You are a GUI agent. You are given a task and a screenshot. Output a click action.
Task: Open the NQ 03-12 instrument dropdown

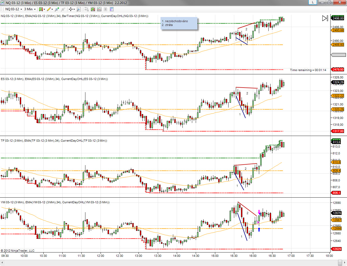click(14, 9)
